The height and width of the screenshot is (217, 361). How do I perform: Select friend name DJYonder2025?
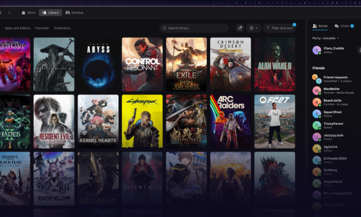pyautogui.click(x=335, y=158)
